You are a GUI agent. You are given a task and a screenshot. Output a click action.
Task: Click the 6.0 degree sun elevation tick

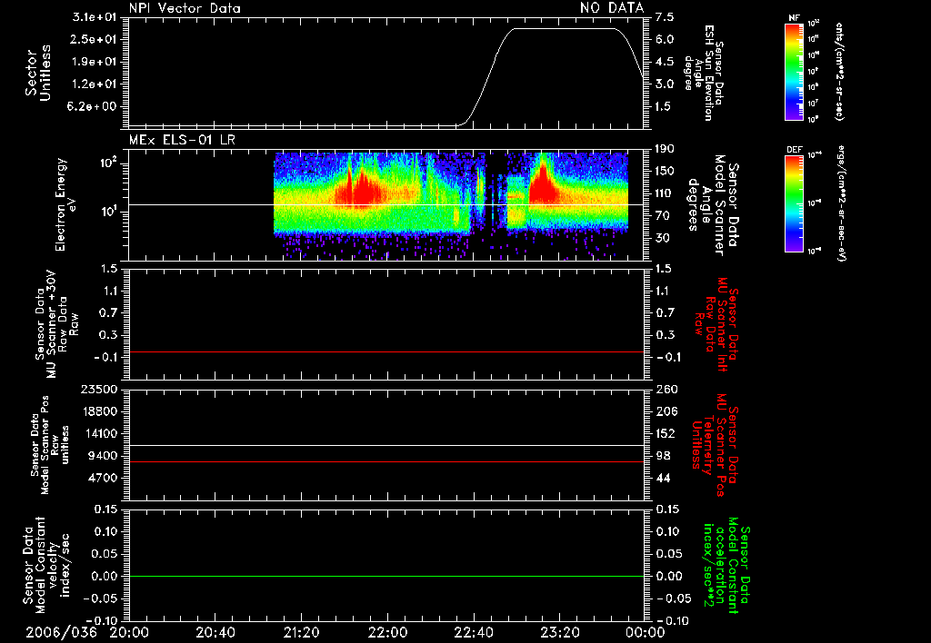coord(665,39)
